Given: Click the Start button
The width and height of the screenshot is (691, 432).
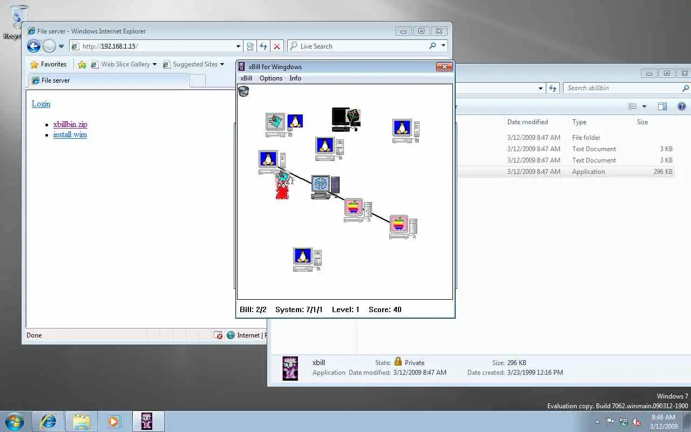Looking at the screenshot, I should point(14,421).
